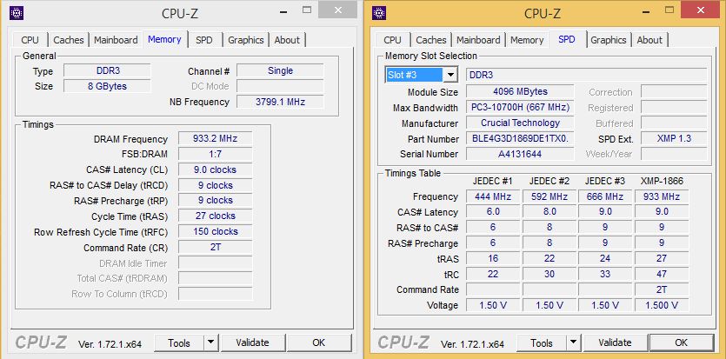Click the DRAM Frequency 933.2 MHz value
Viewport: 726px width, 359px height.
[x=215, y=139]
